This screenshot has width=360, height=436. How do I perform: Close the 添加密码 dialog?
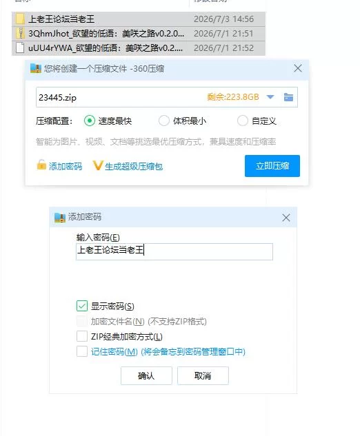tap(286, 218)
